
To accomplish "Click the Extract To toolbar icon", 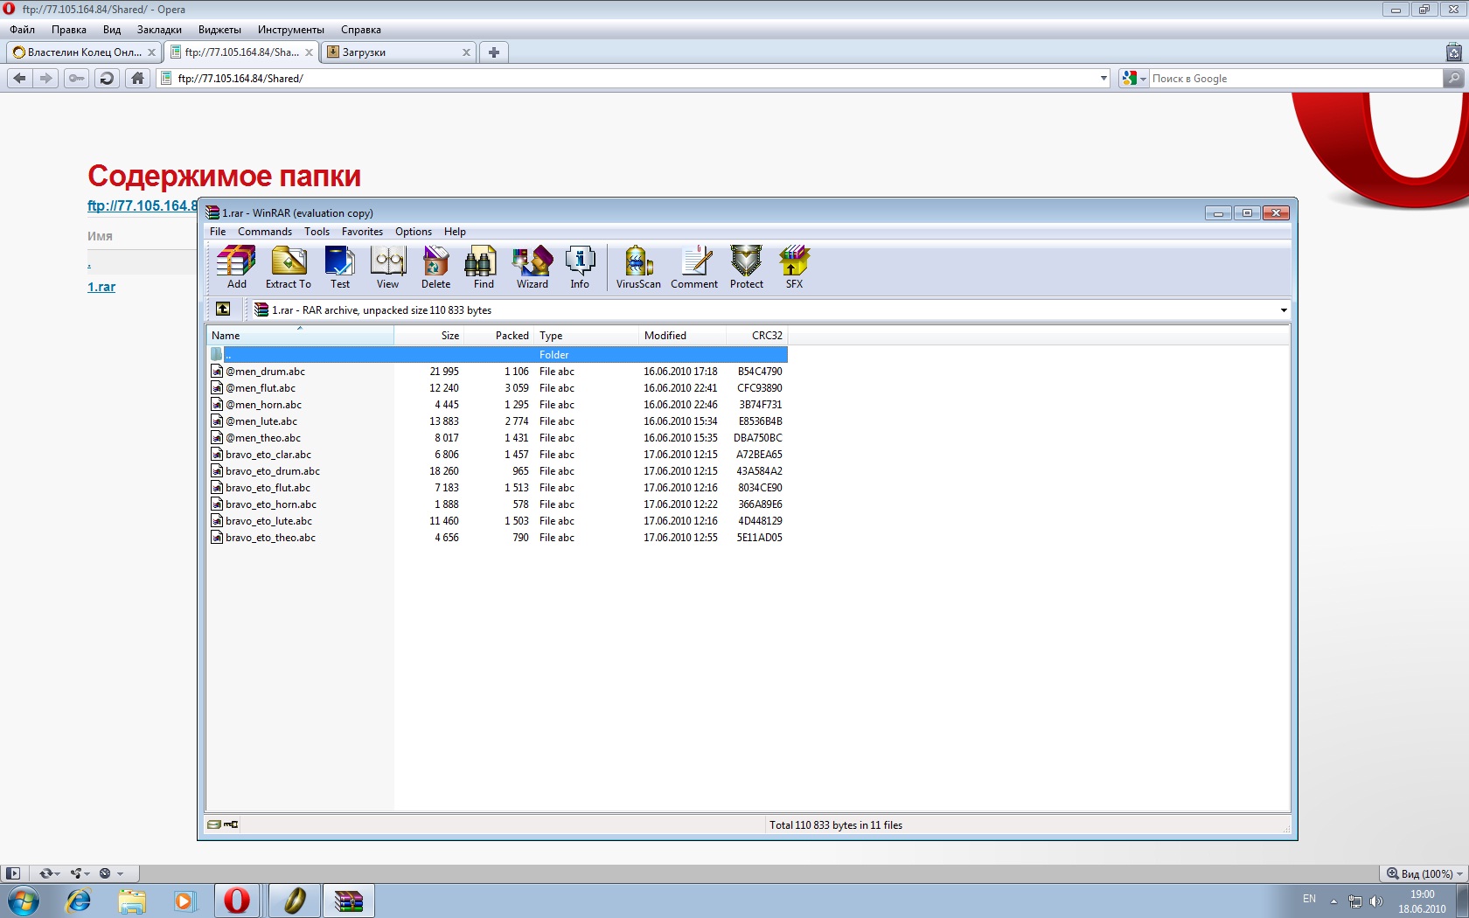I will tap(288, 267).
